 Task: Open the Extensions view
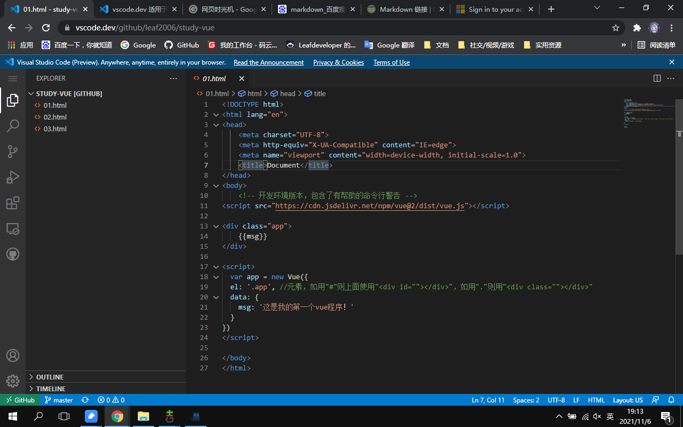(x=13, y=203)
